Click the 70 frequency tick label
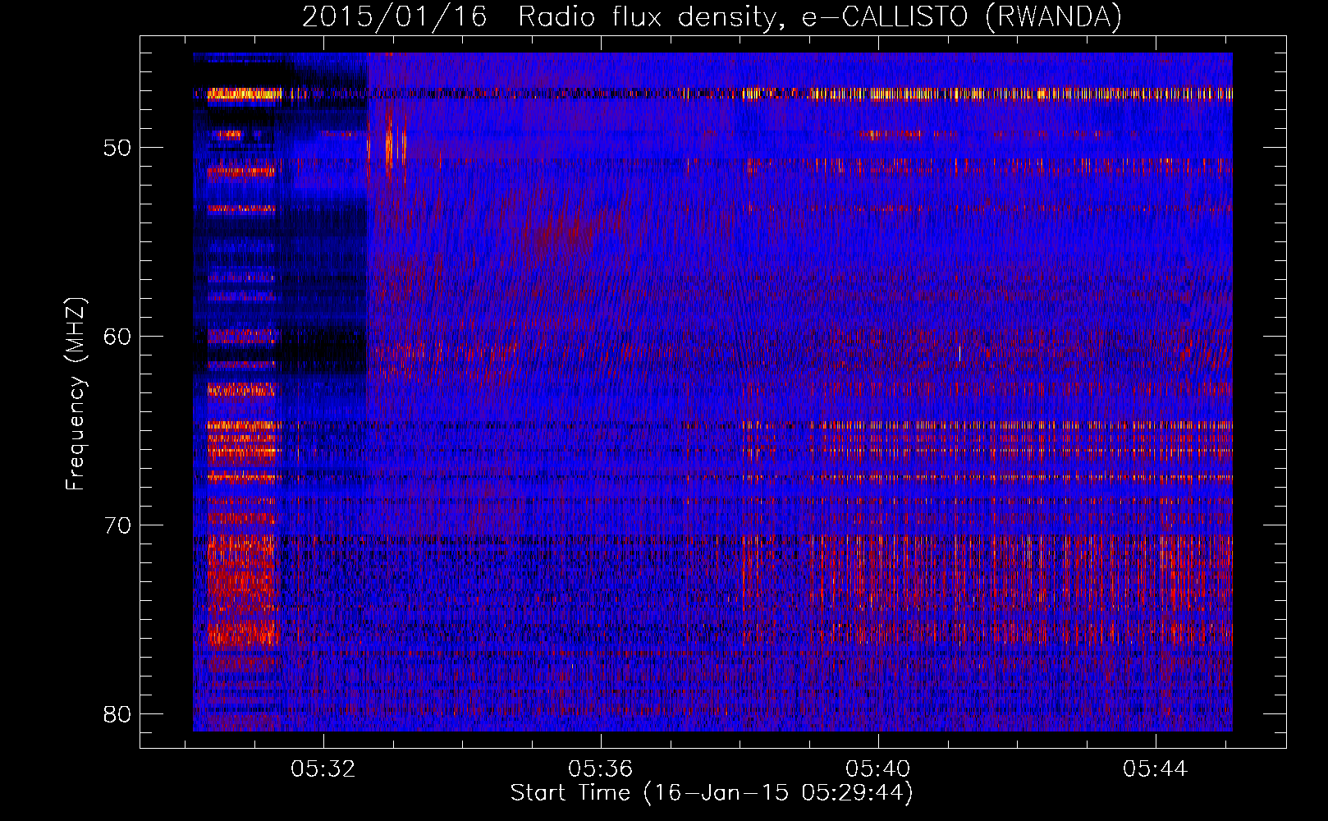This screenshot has width=1328, height=821. (x=117, y=525)
